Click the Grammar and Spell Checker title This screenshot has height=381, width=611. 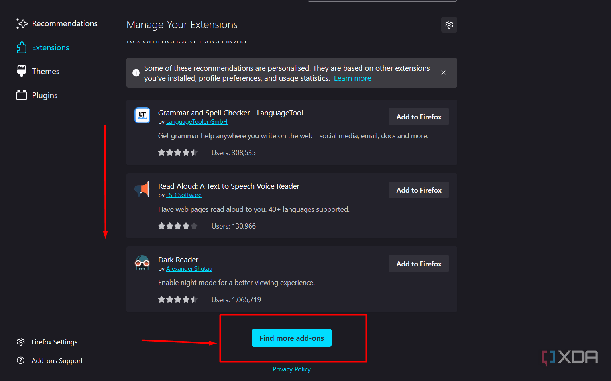pyautogui.click(x=230, y=113)
